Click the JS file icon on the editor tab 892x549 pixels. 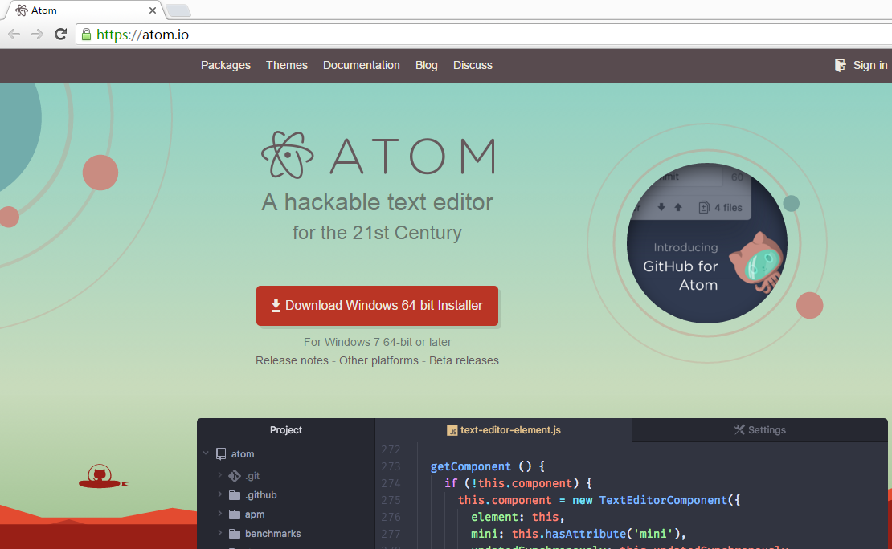(452, 431)
